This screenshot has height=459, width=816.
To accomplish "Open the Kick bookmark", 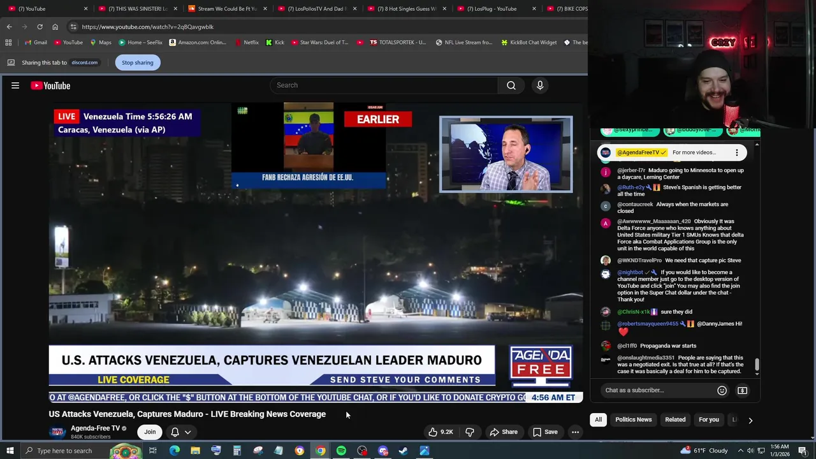I will point(275,43).
